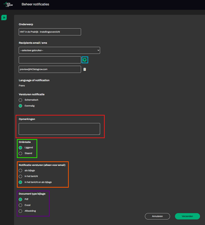Image resolution: width=205 pixels, height=225 pixels.
Task: Choose Pdf as attachment type
Action: point(20,199)
